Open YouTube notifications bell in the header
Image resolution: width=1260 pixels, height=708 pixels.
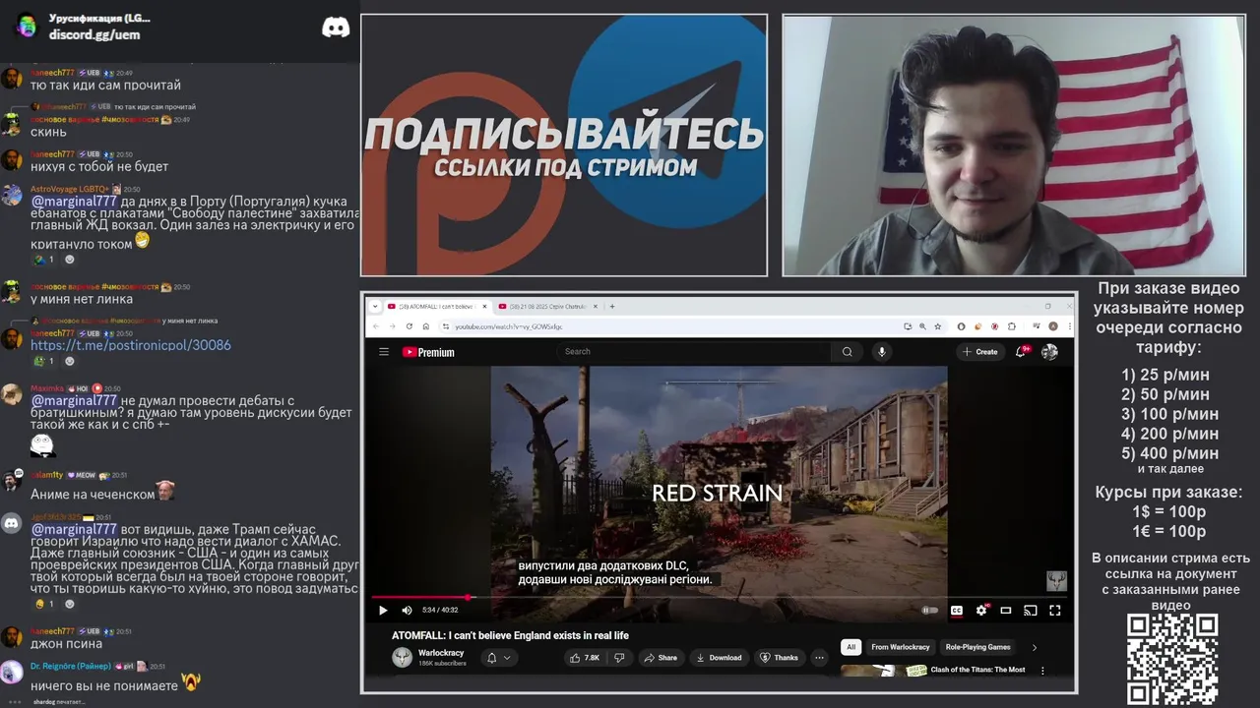pyautogui.click(x=1021, y=352)
